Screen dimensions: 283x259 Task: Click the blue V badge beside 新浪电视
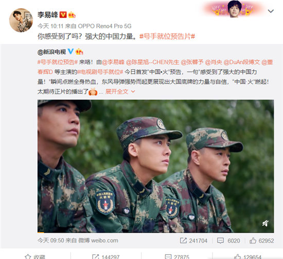pyautogui.click(x=70, y=52)
